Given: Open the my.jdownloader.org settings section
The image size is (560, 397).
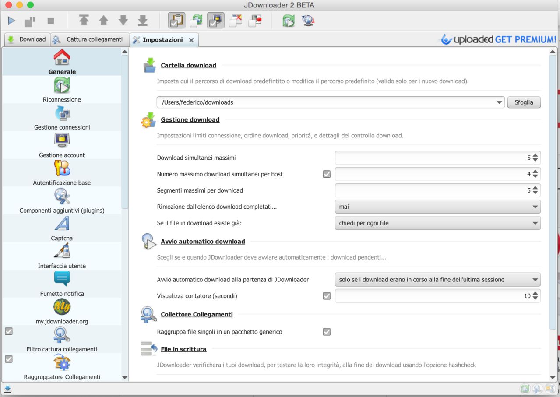Looking at the screenshot, I should [x=62, y=311].
